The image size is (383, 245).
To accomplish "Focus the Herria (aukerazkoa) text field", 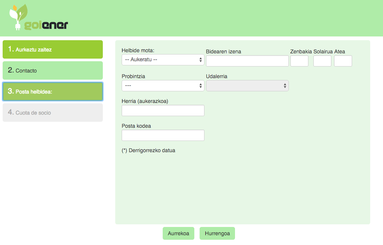I will coord(163,110).
